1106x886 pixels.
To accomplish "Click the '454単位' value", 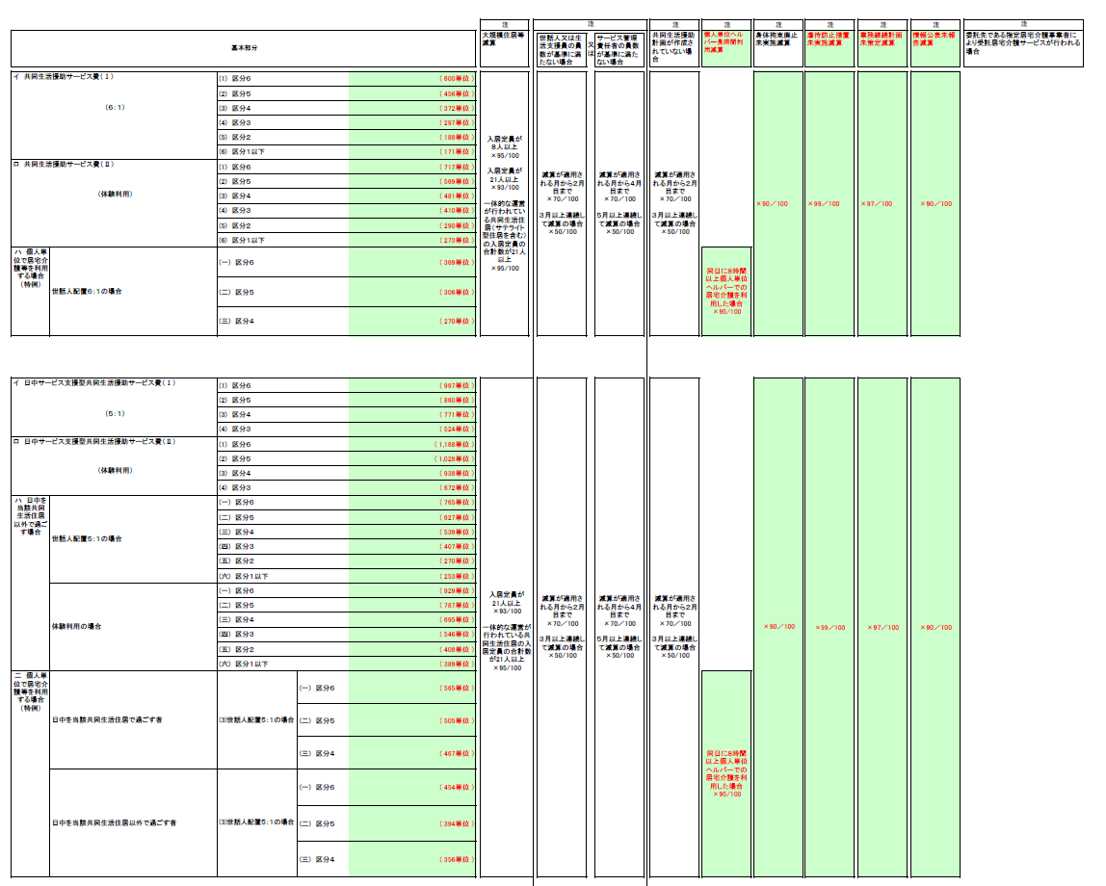I will pyautogui.click(x=457, y=788).
